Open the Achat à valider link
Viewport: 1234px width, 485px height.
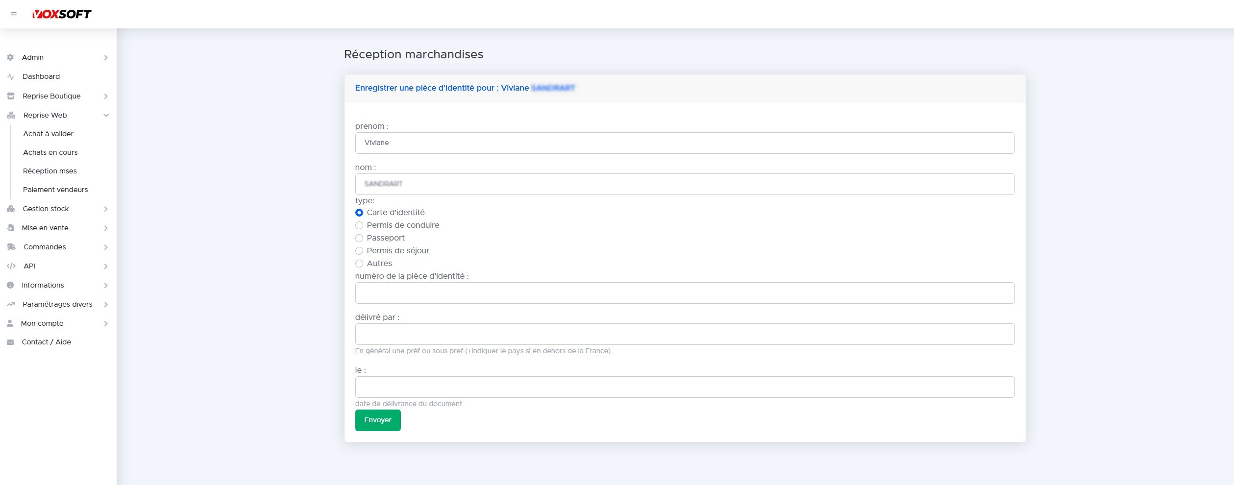(x=48, y=134)
